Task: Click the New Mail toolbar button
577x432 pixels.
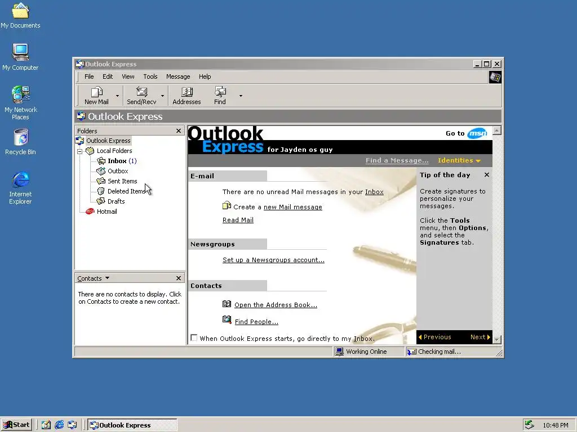Action: click(96, 96)
